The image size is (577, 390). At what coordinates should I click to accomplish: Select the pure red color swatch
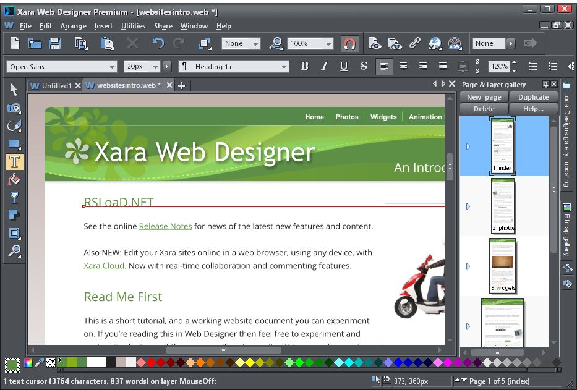tap(151, 363)
